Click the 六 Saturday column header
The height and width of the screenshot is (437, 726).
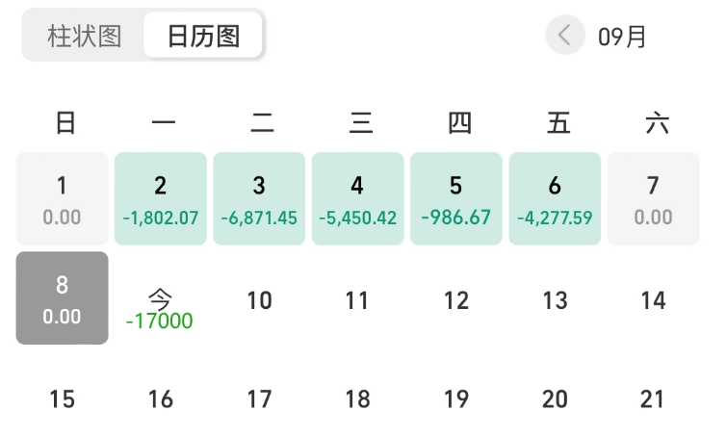coord(658,123)
